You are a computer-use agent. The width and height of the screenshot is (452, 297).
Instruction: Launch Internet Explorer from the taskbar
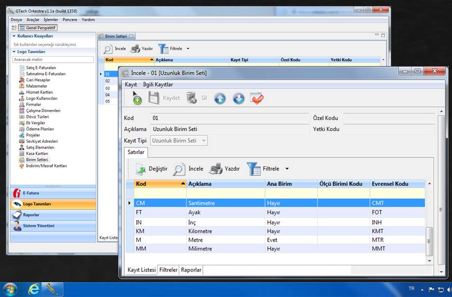point(34,289)
